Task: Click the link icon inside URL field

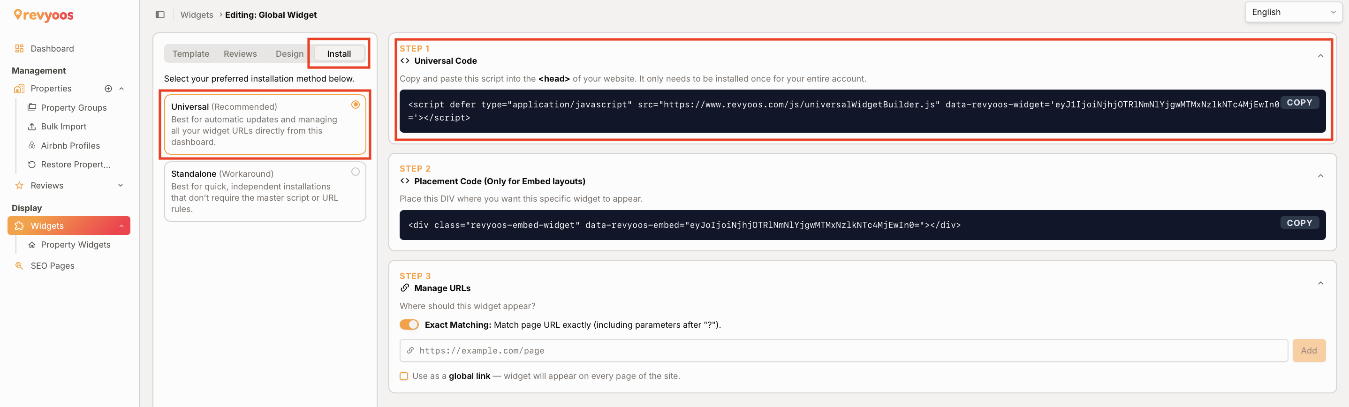Action: coord(410,350)
